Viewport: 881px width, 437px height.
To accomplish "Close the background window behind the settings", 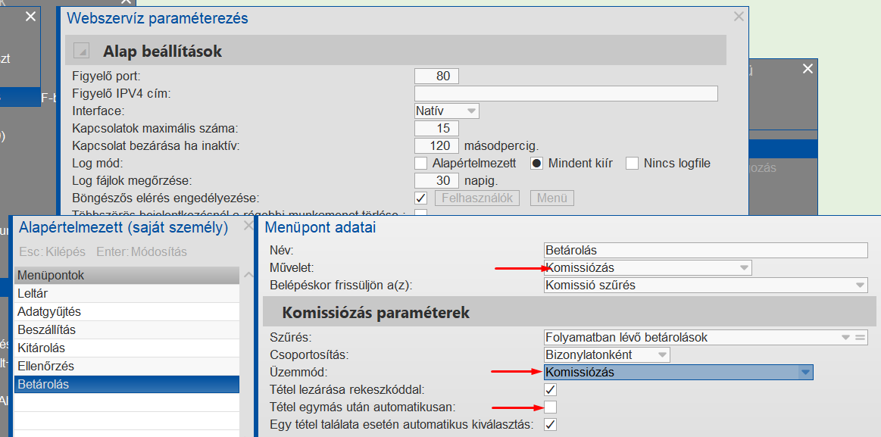I will point(31,17).
